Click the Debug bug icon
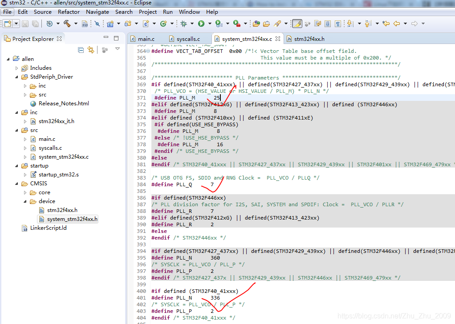Screen dimensions: 455x324 pos(184,24)
